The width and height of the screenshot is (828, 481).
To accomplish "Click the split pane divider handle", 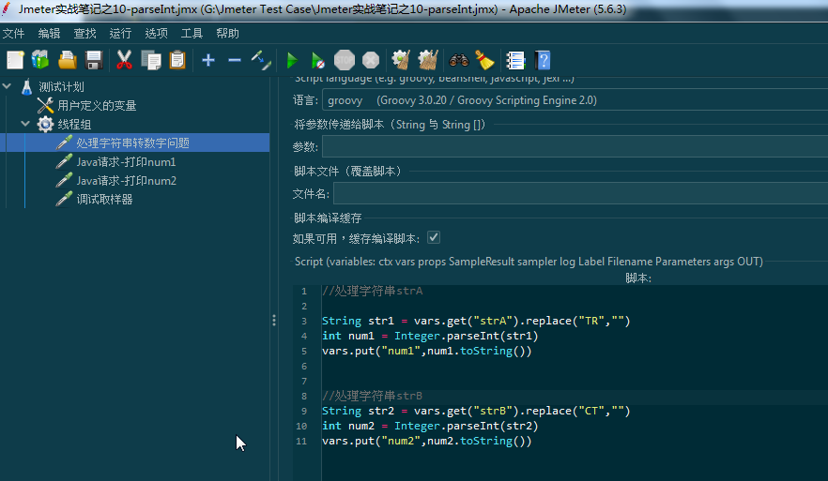I will click(273, 320).
